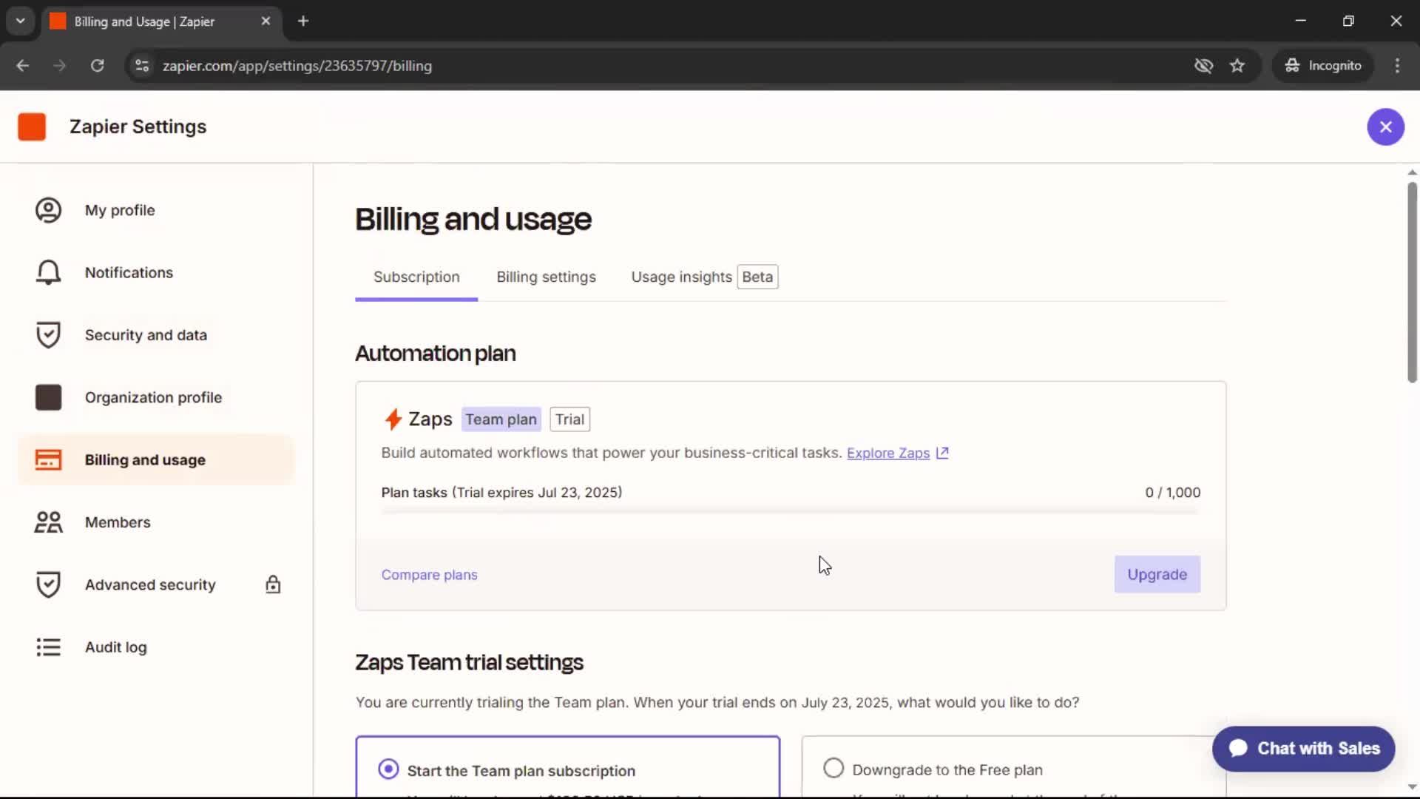Click the Zapier Settings title

pos(138,127)
